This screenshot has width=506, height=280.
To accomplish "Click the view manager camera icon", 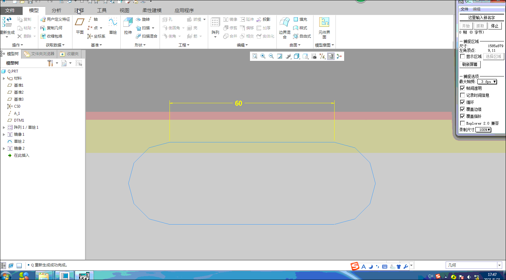I will click(x=314, y=56).
